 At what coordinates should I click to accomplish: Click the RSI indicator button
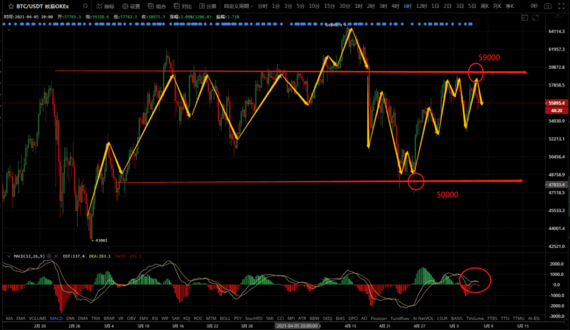[x=154, y=319]
